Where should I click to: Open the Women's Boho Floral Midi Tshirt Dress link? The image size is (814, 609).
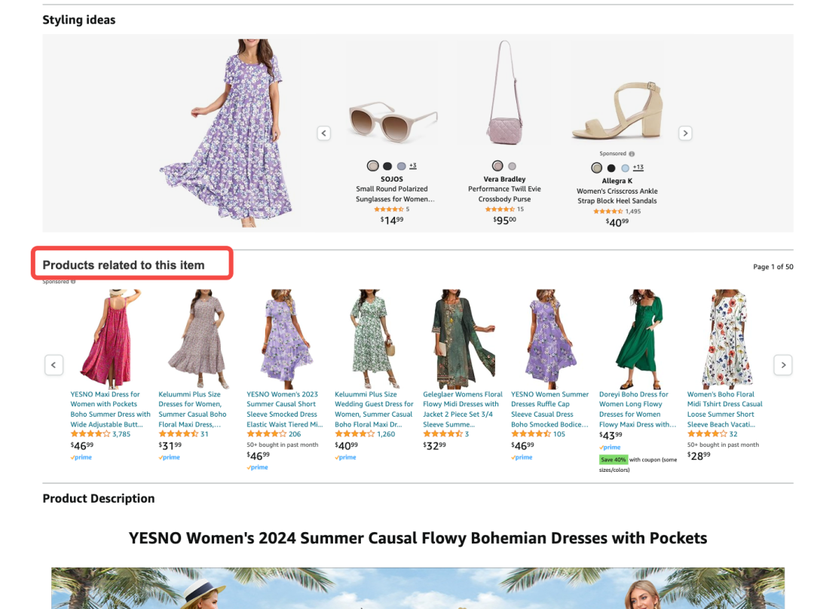(x=724, y=409)
